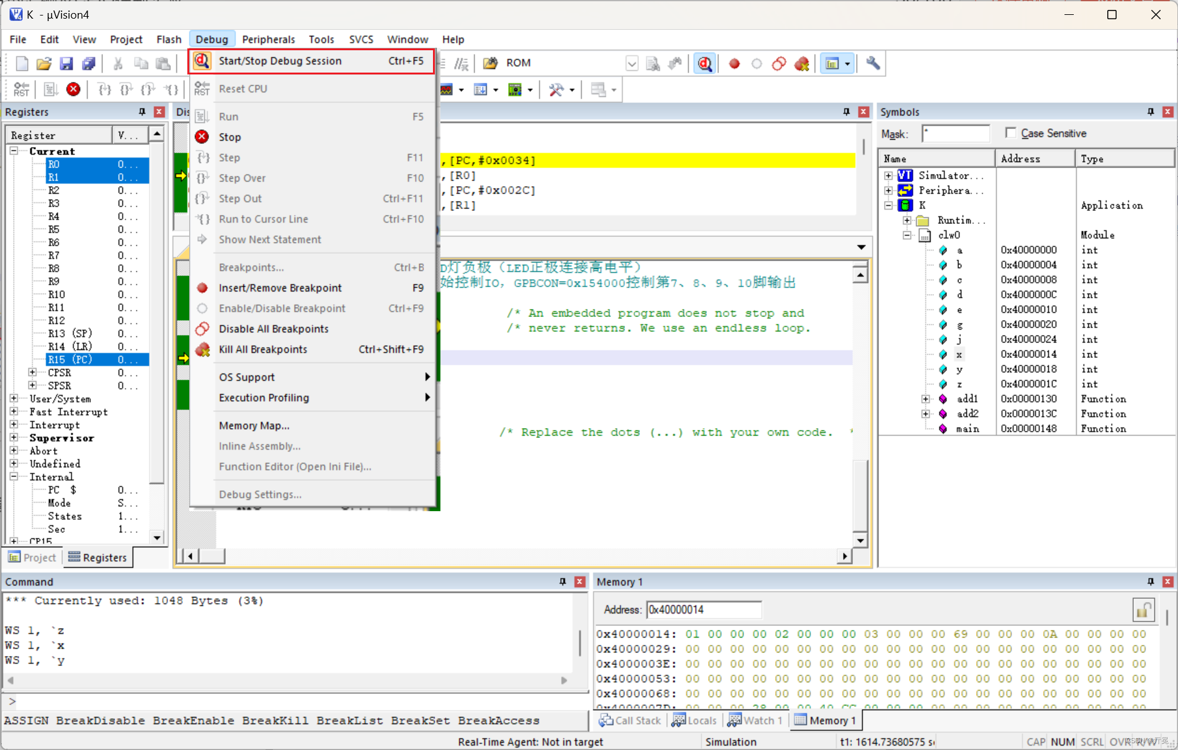Close the Symbols panel
Viewport: 1178px width, 750px height.
click(1167, 112)
